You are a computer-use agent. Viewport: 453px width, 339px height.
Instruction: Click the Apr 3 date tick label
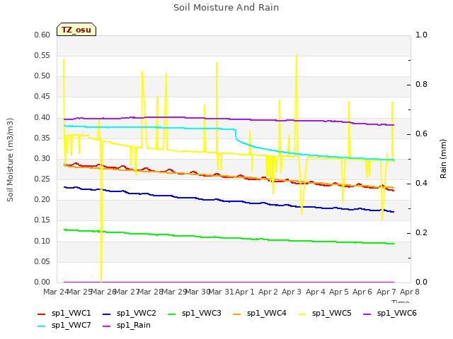[x=292, y=292]
